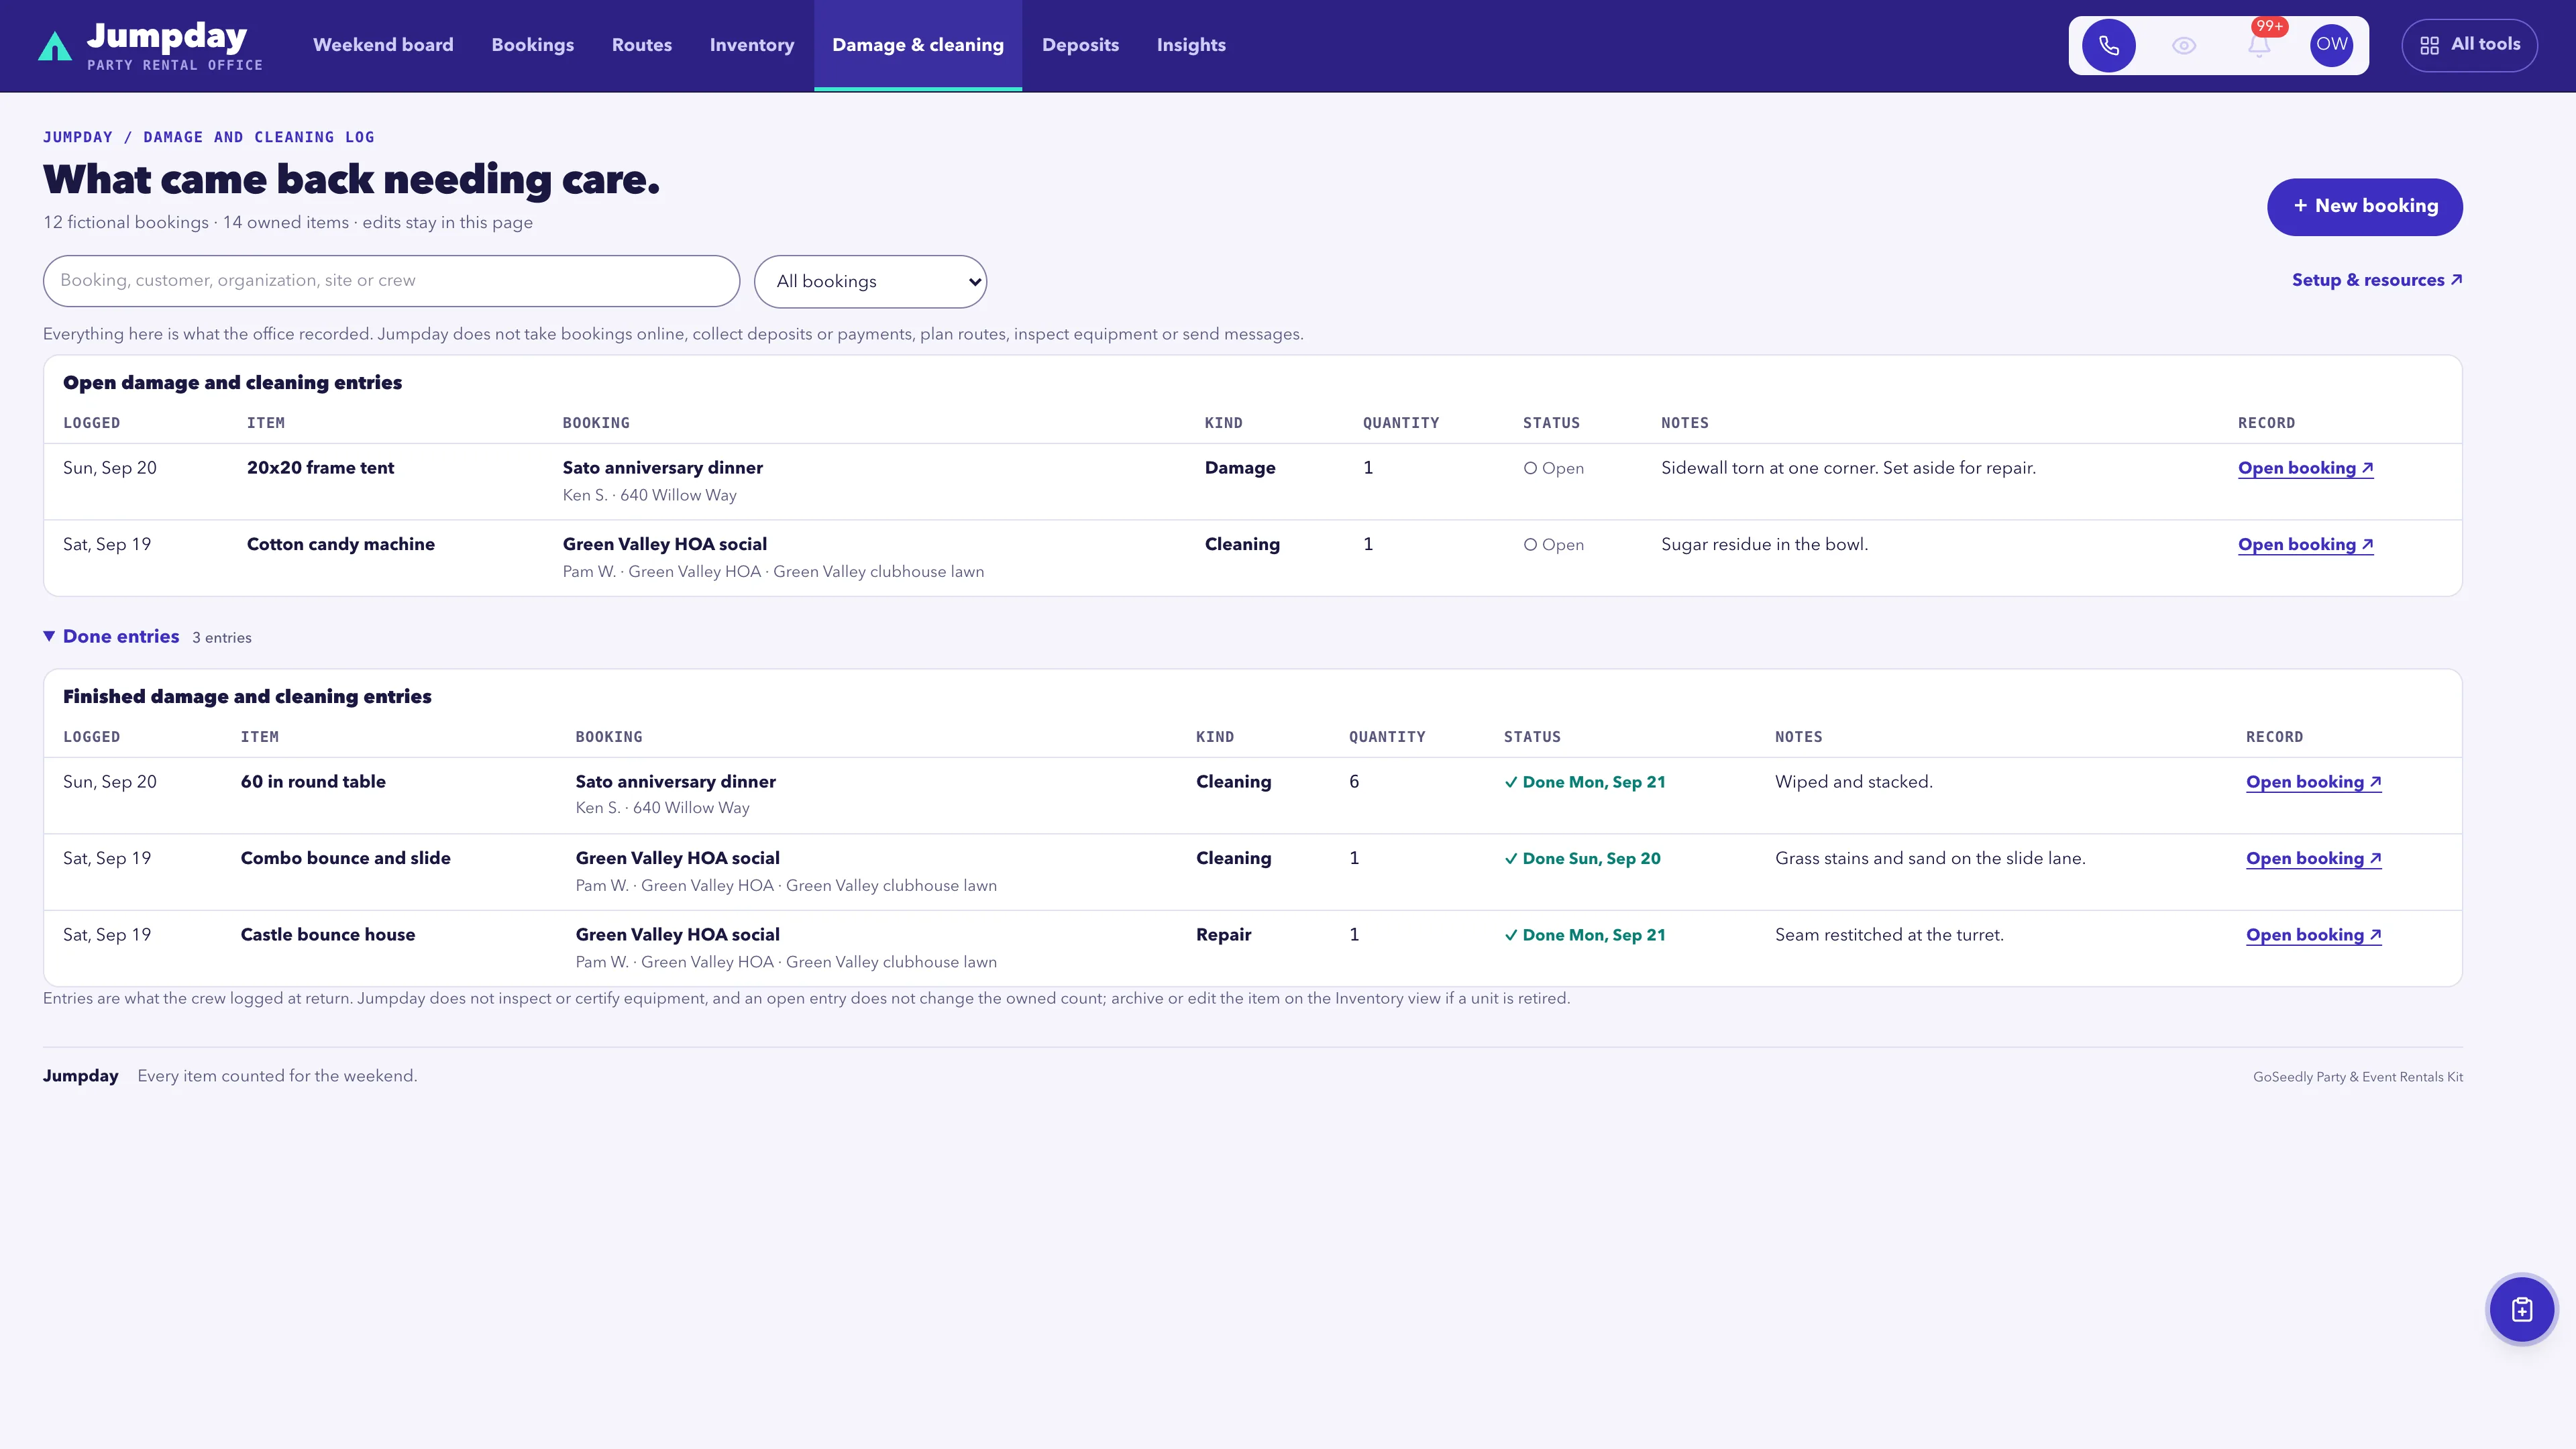
Task: Open the Insights tab
Action: point(1191,45)
